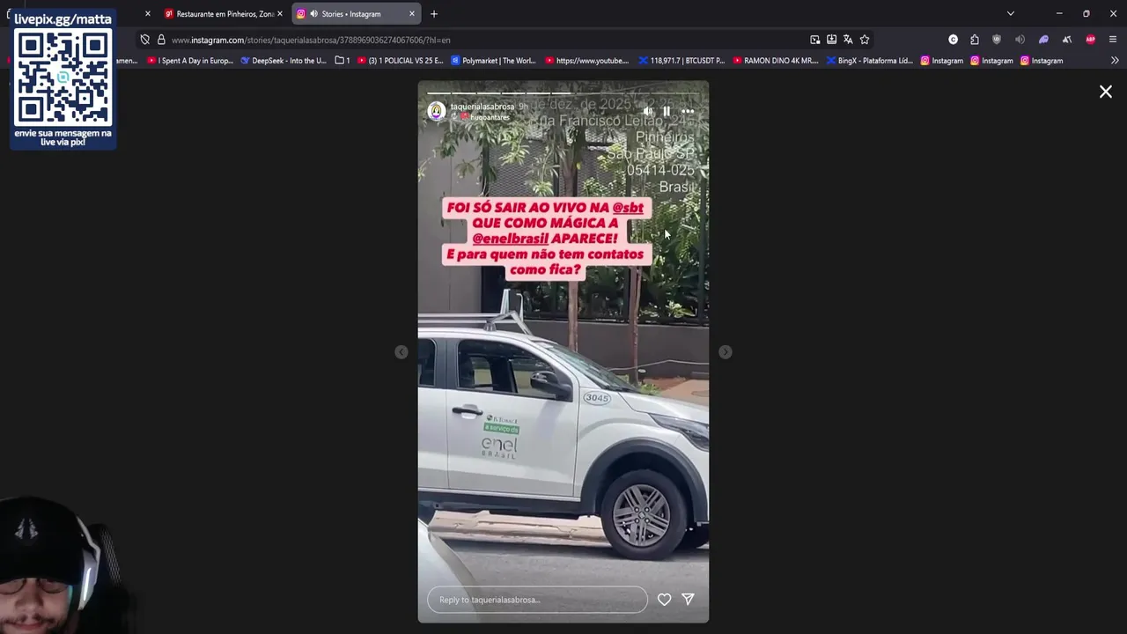
Task: Click the white circular C extension icon
Action: tap(953, 40)
